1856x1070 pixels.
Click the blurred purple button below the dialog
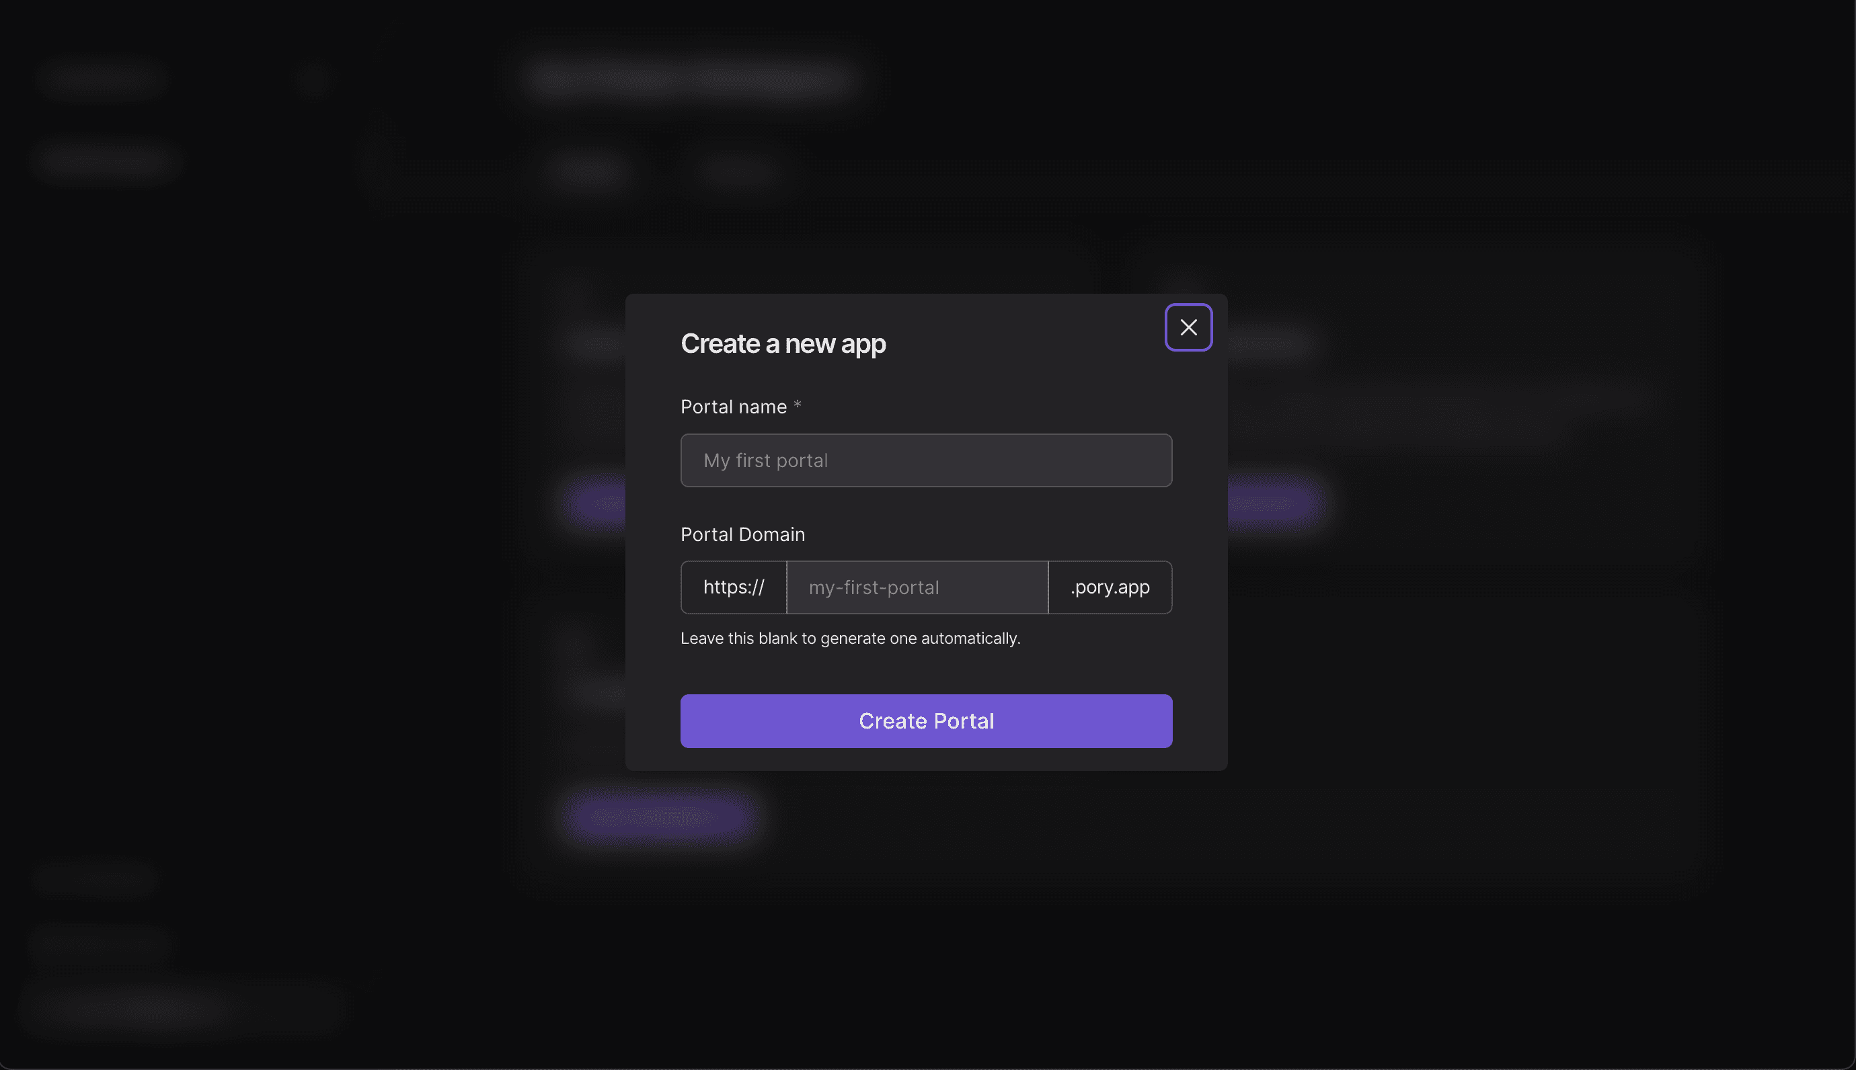coord(660,817)
